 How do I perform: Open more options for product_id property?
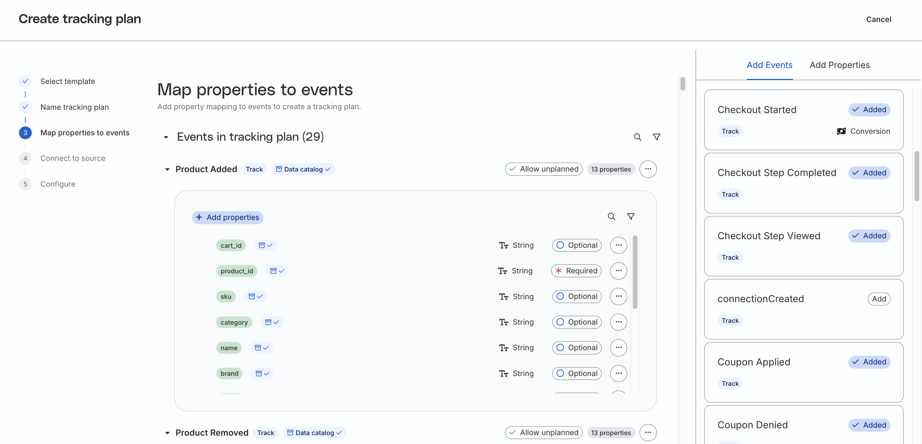tap(619, 271)
